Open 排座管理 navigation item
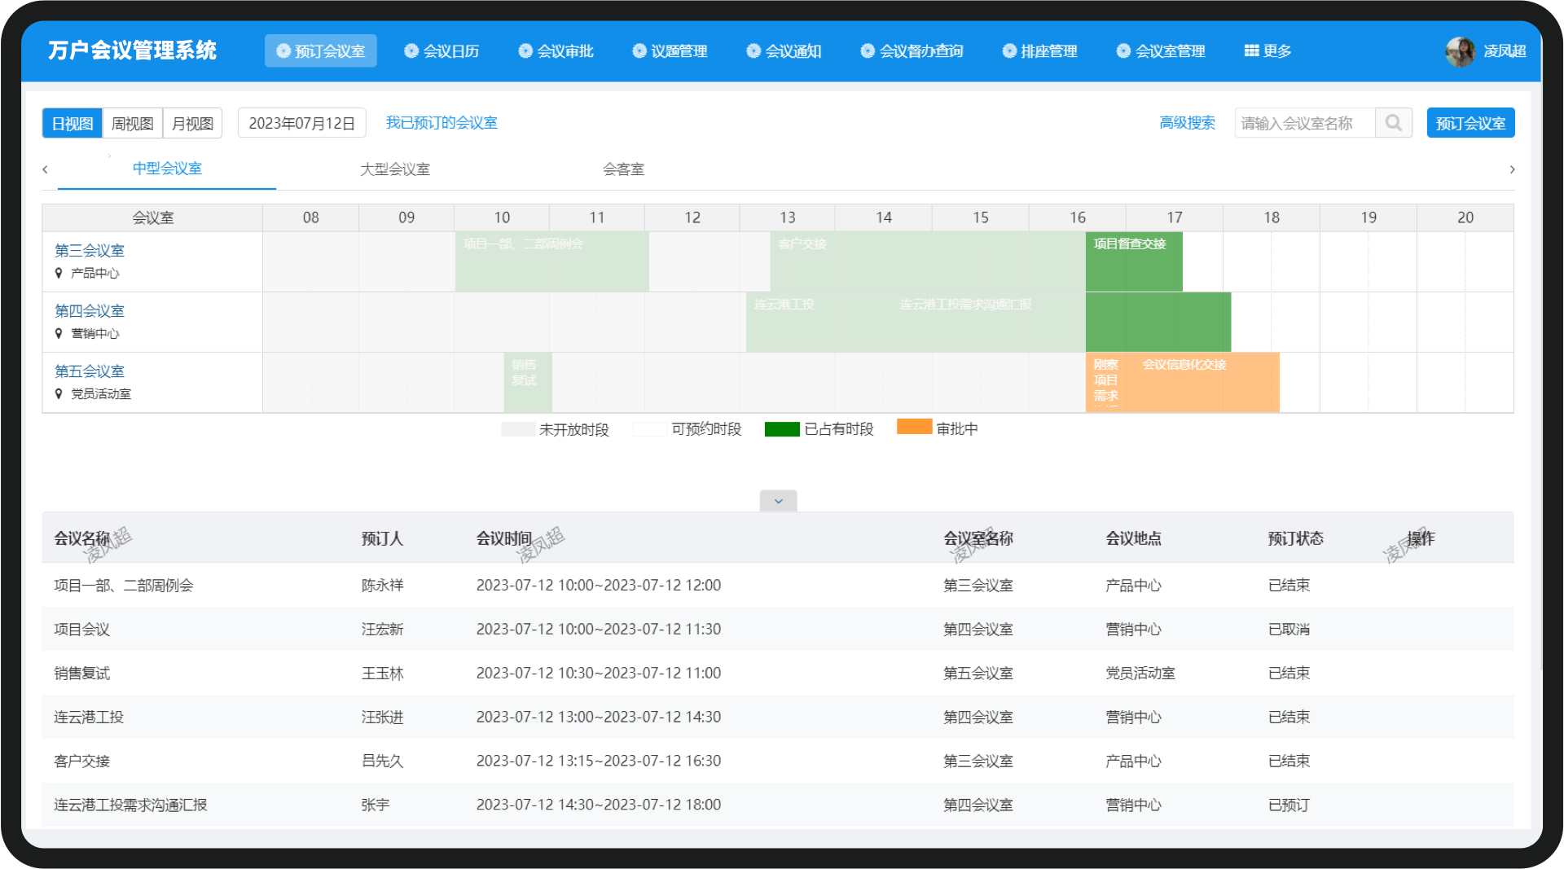Image resolution: width=1564 pixels, height=869 pixels. [x=1040, y=51]
